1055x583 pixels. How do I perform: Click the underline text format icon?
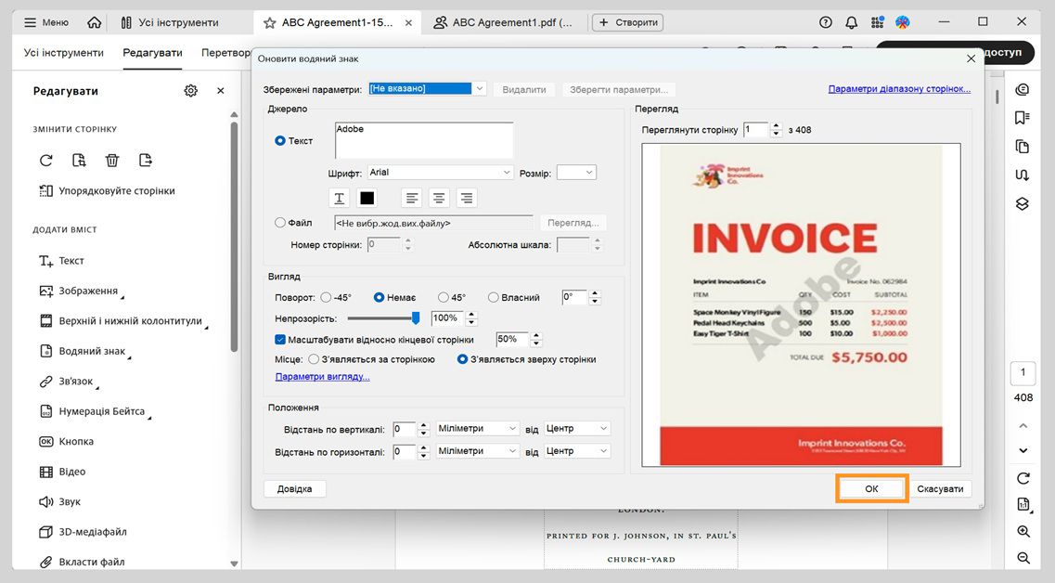pyautogui.click(x=340, y=198)
